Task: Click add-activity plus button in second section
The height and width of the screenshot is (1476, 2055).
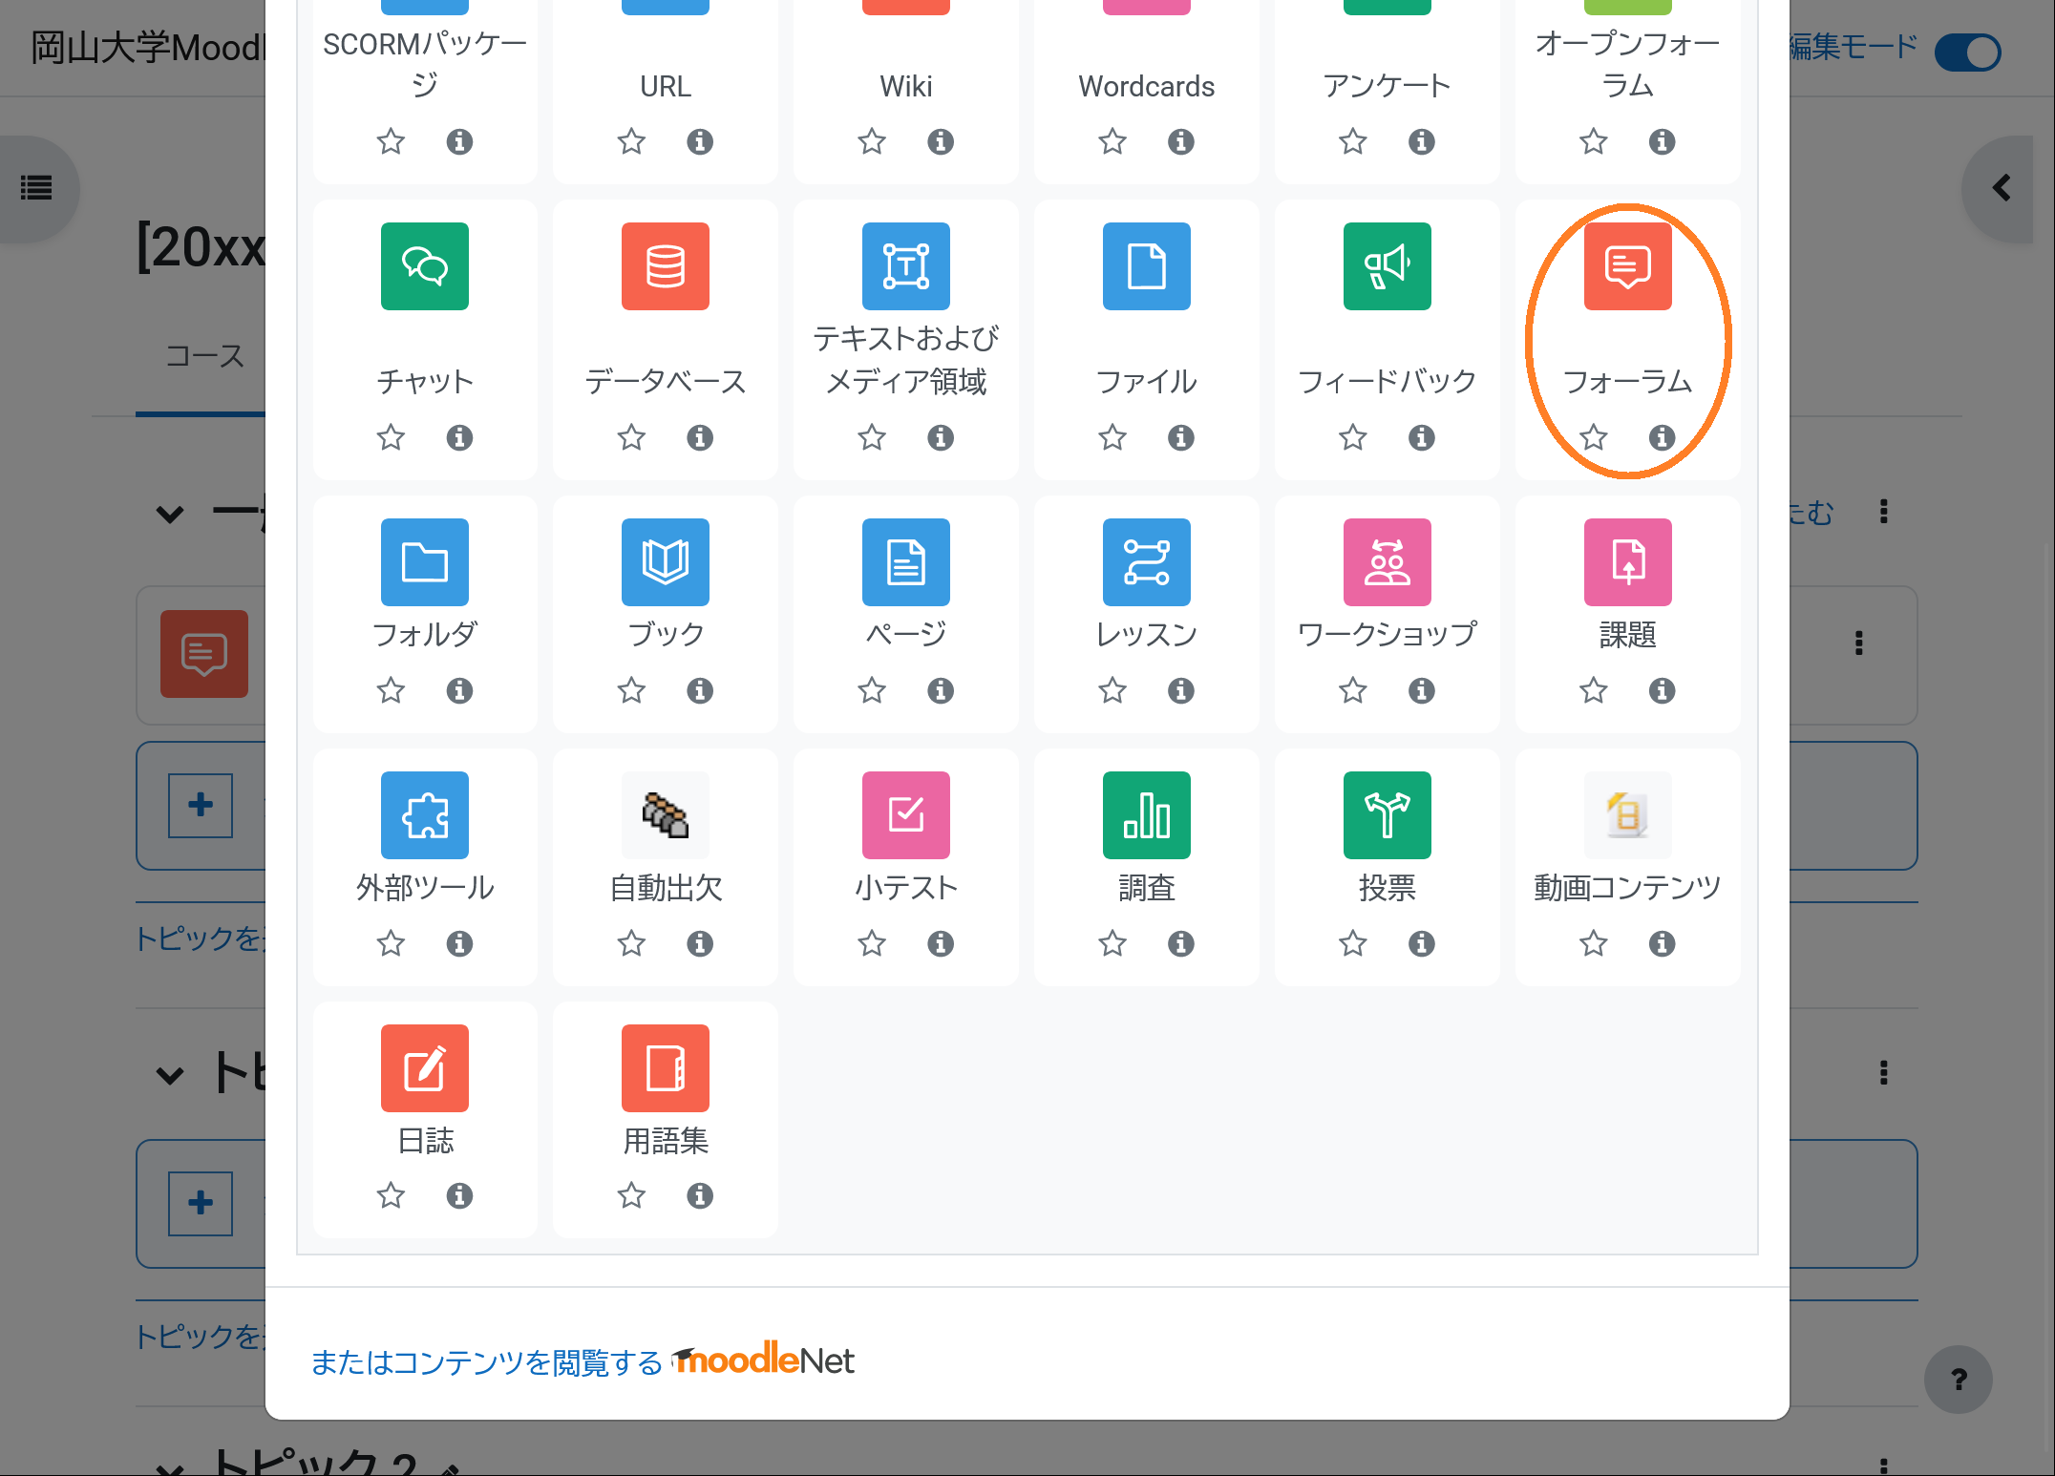Action: coord(201,1203)
